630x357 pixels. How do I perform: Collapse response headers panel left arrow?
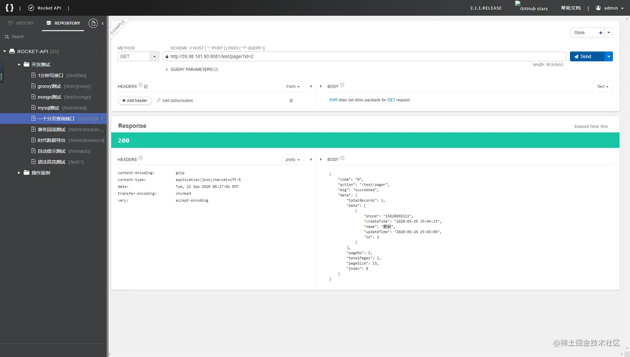coord(311,159)
